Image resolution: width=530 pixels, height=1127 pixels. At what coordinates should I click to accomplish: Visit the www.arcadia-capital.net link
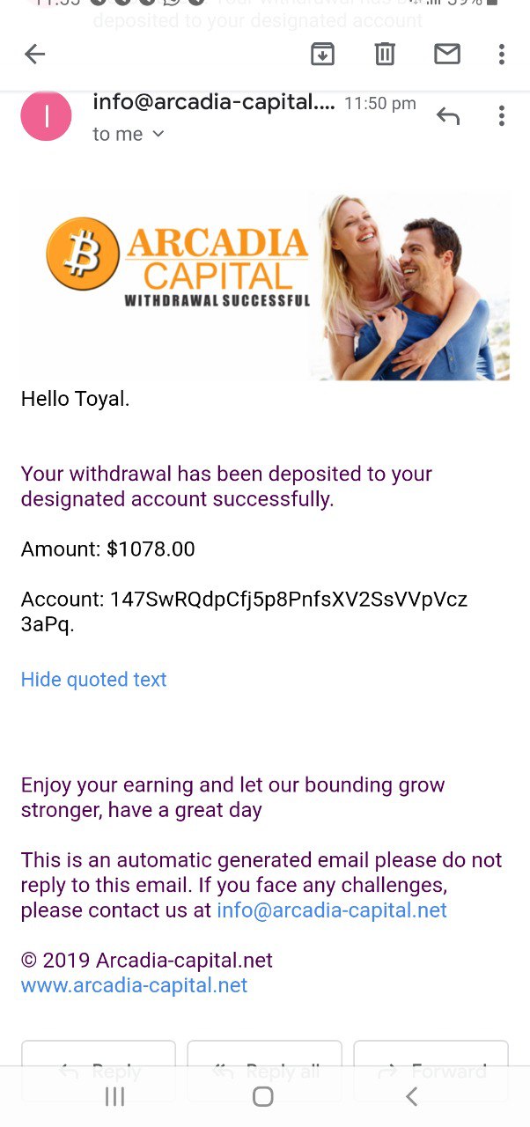134,985
